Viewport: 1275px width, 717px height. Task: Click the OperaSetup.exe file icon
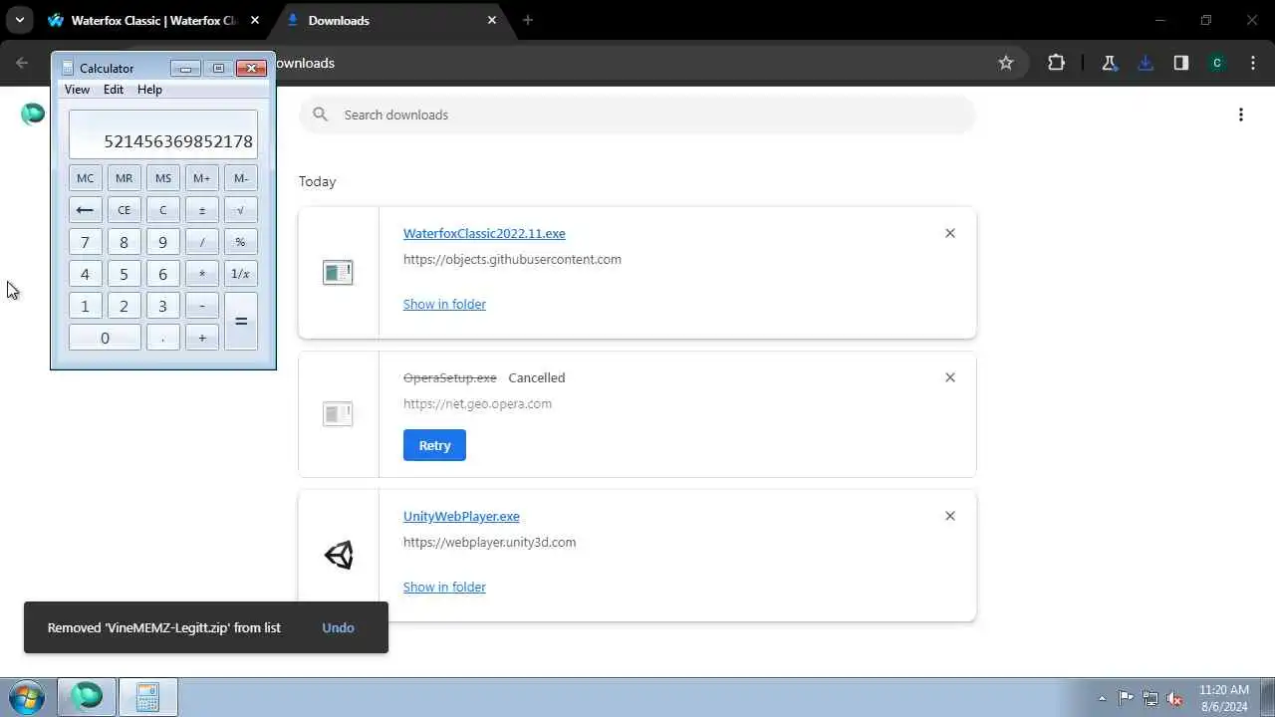[x=338, y=413]
